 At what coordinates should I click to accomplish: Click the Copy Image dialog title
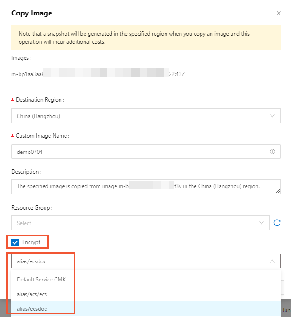(x=32, y=13)
